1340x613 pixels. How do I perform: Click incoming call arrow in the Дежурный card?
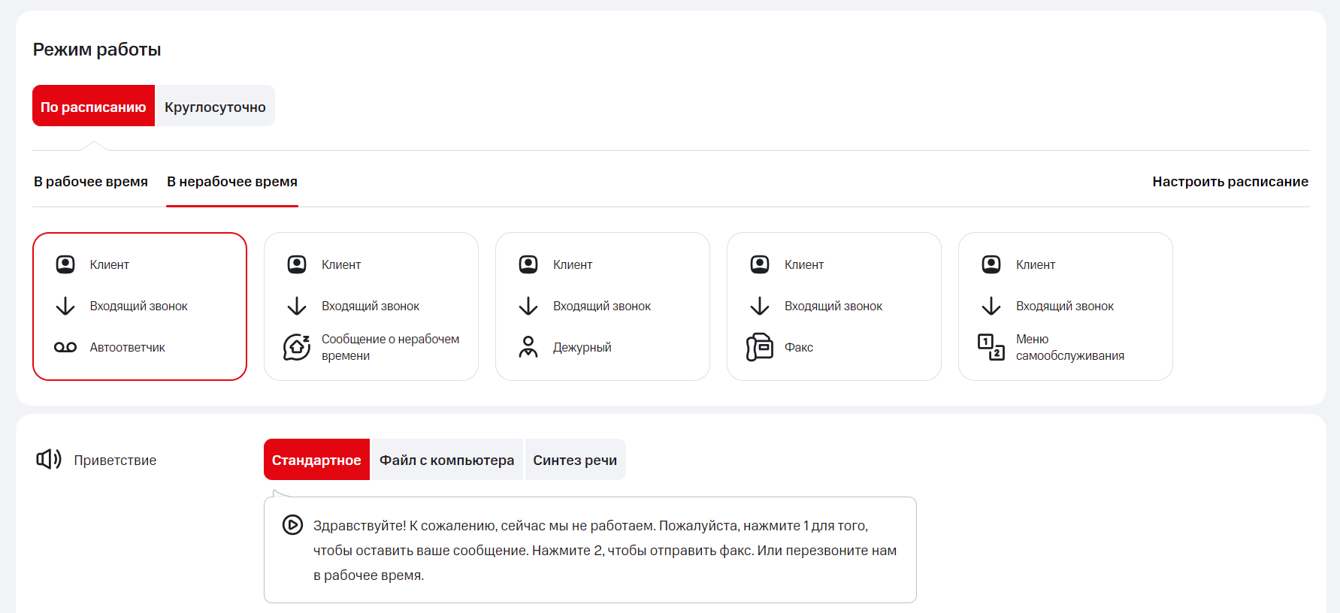528,306
